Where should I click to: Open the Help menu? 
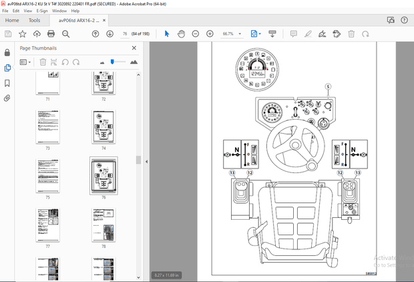click(x=75, y=11)
